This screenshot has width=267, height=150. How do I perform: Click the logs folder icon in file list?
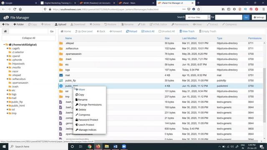click(61, 70)
